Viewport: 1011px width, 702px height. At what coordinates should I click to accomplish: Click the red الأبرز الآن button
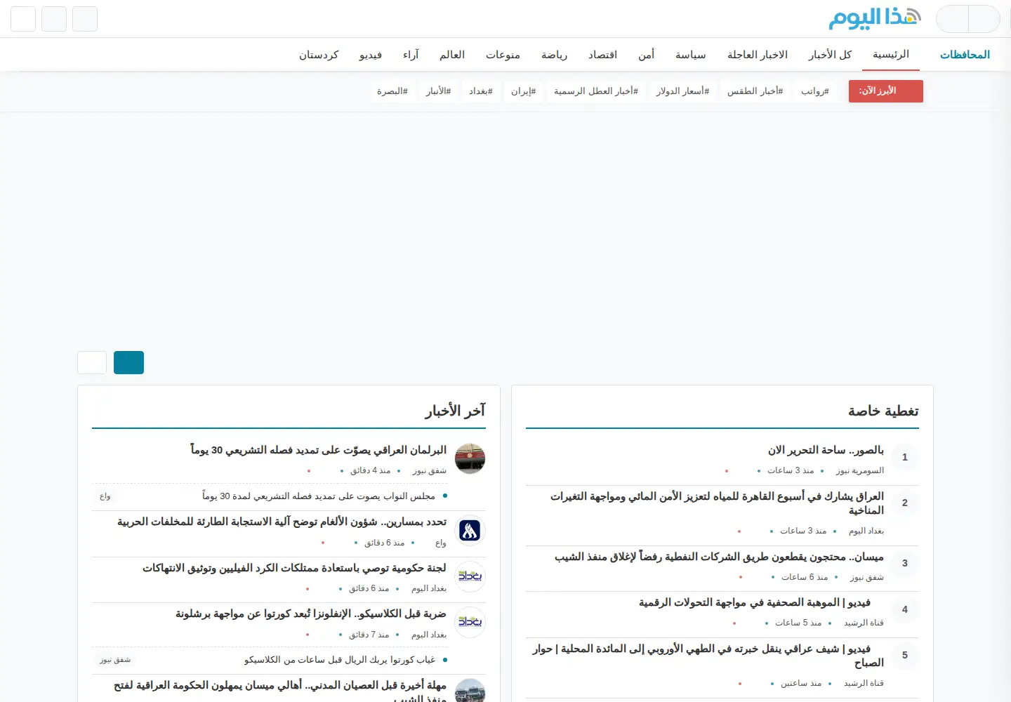point(886,91)
